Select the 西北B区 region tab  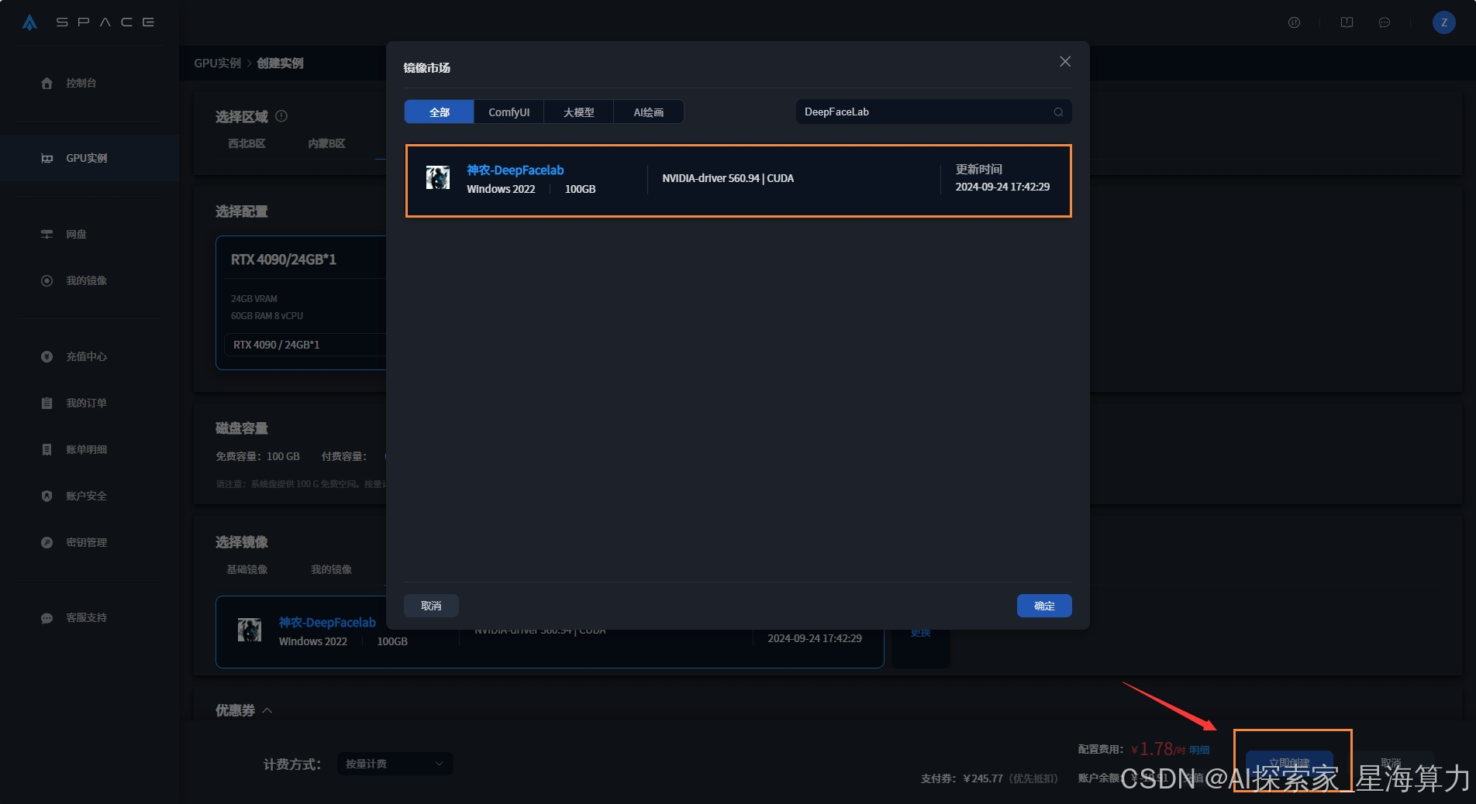(x=247, y=143)
